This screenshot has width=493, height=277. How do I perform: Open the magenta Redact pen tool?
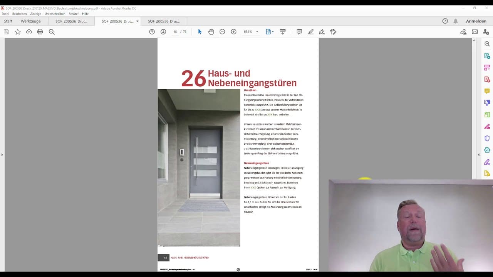point(487,126)
